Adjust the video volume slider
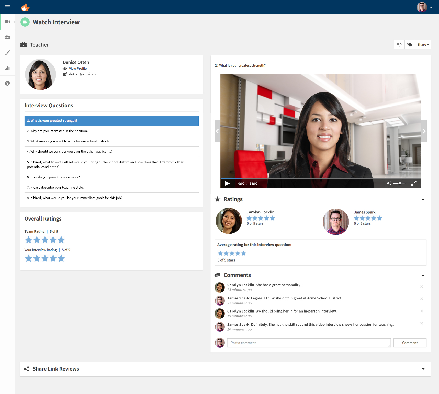 pos(400,183)
